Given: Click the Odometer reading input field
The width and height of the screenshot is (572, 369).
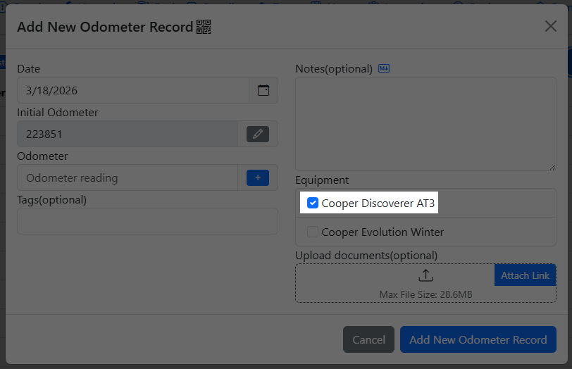Looking at the screenshot, I should (x=127, y=178).
